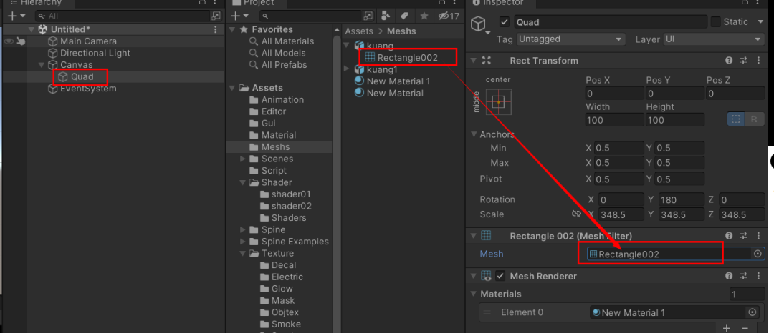The image size is (774, 333).
Task: Open Rect Transform help reference icon
Action: click(729, 61)
